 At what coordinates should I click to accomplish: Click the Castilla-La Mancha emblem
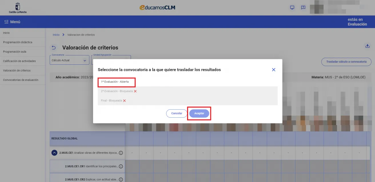[18, 8]
